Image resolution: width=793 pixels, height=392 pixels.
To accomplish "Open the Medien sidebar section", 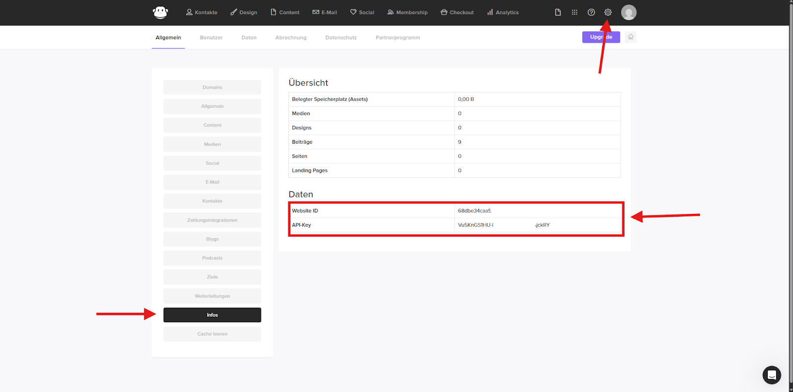I will click(x=212, y=144).
